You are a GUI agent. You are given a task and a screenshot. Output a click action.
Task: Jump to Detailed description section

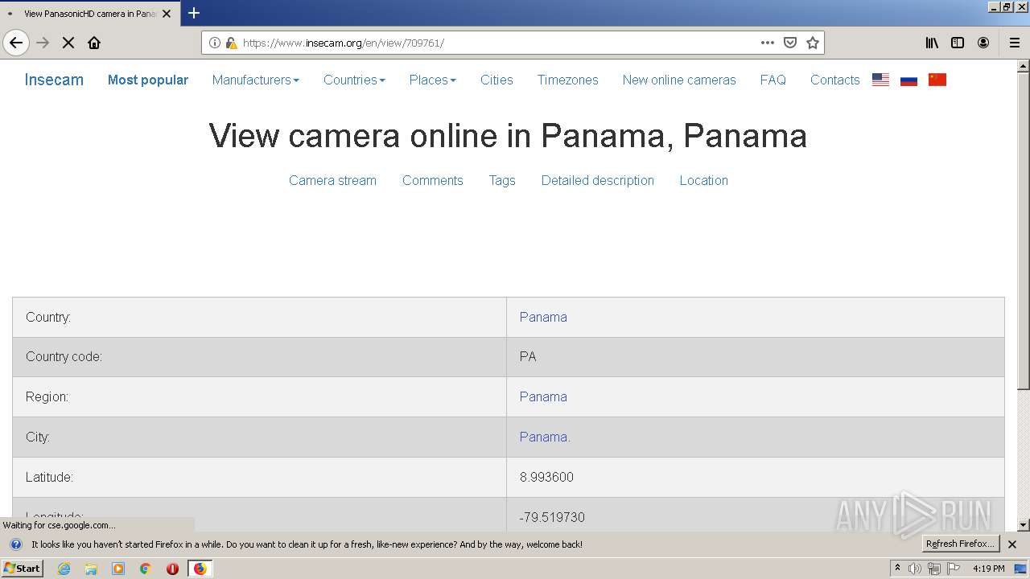click(x=597, y=180)
